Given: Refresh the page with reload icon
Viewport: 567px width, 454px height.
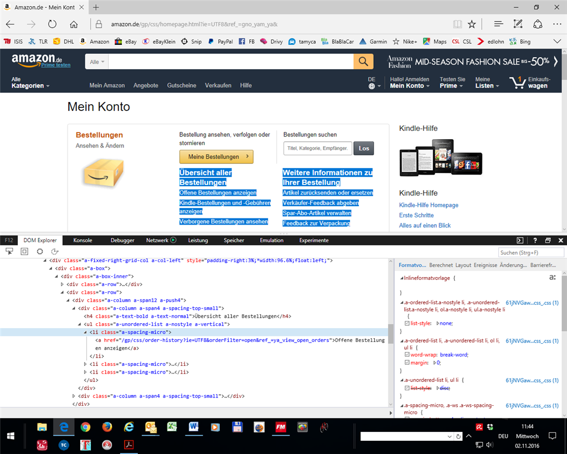Looking at the screenshot, I should 53,24.
